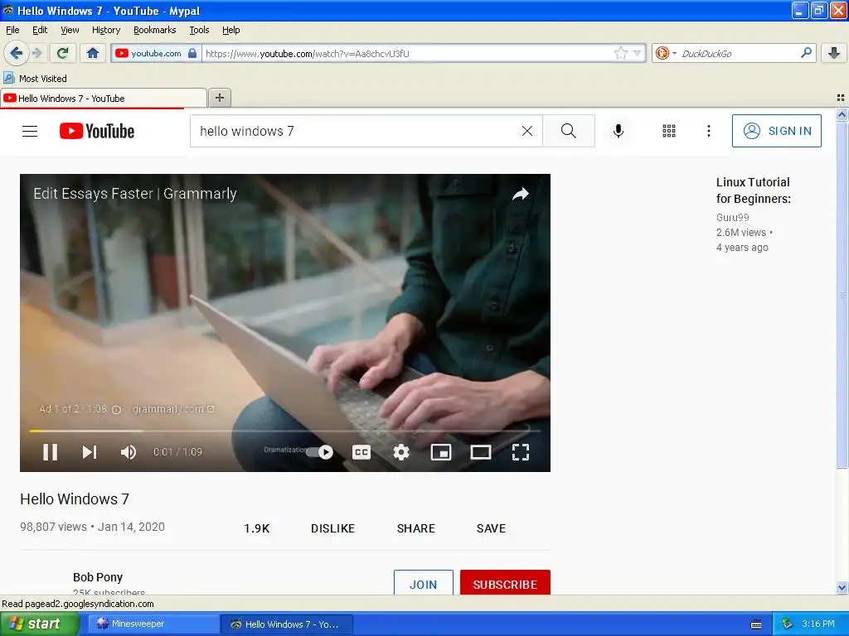The width and height of the screenshot is (849, 636).
Task: Click the taskbar clock showing 3:16 PM
Action: point(818,624)
